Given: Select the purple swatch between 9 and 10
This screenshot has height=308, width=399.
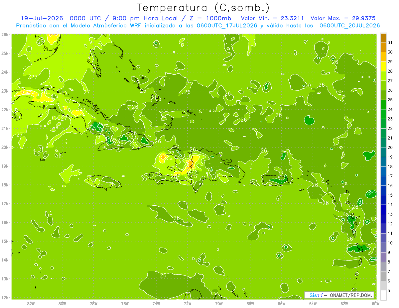Looking at the screenshot, I should pyautogui.click(x=383, y=248).
